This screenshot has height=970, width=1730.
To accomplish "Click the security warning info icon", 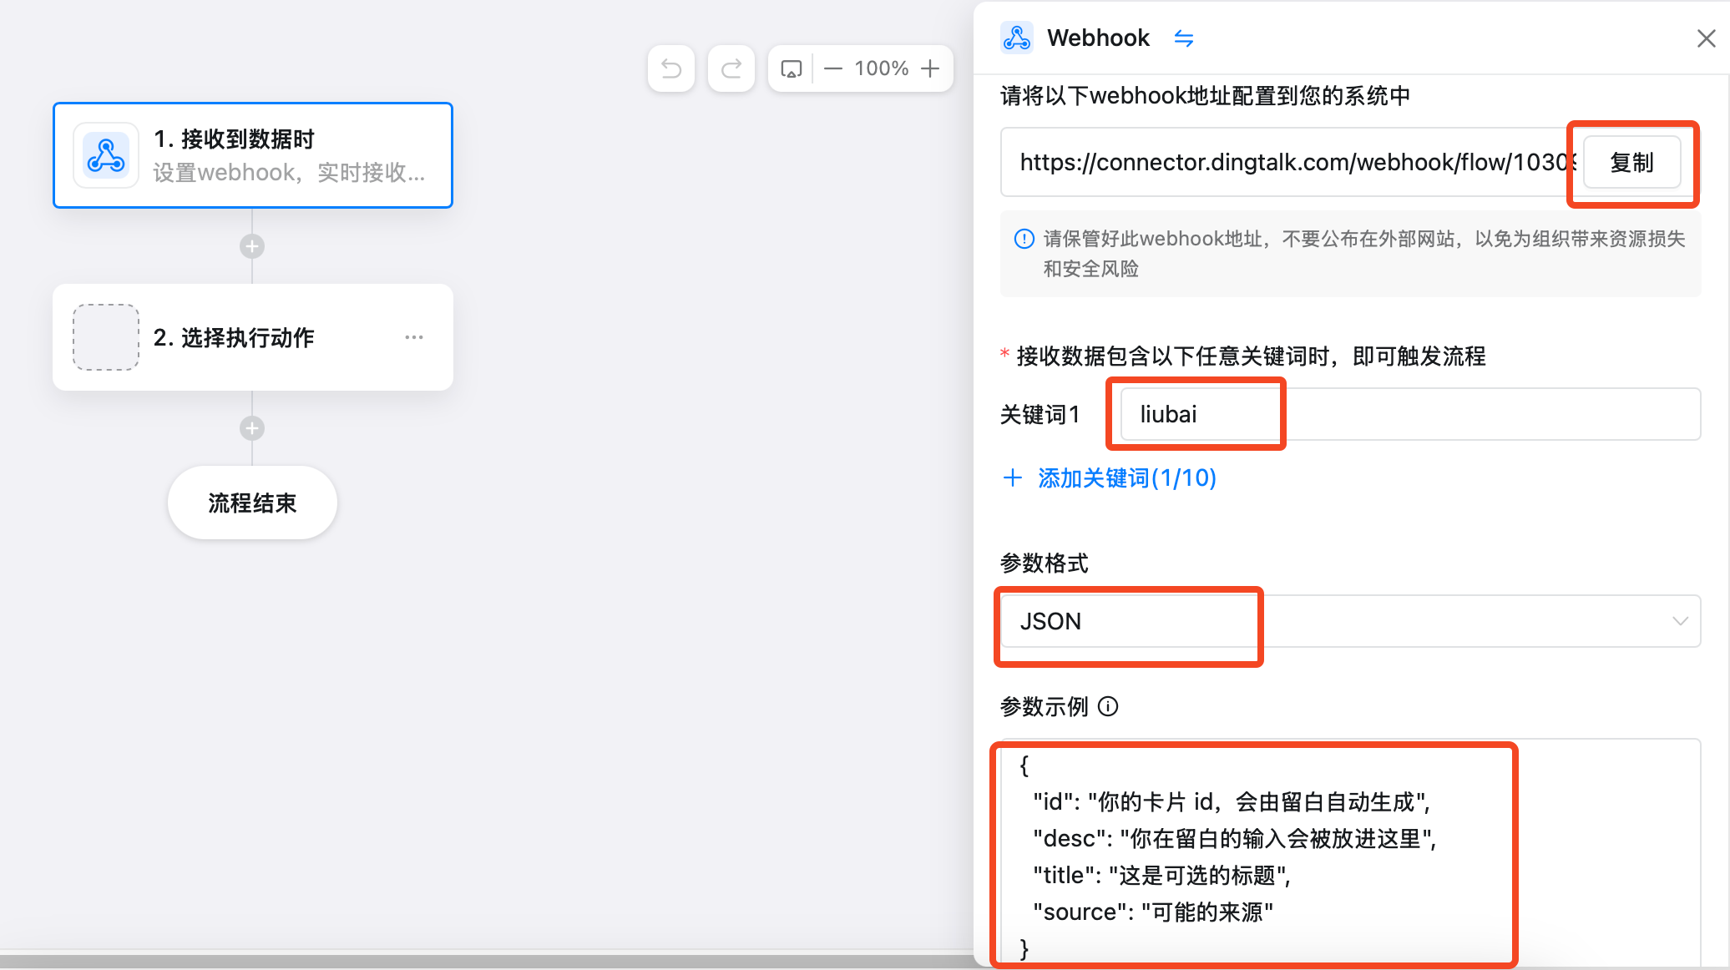I will [x=1024, y=239].
